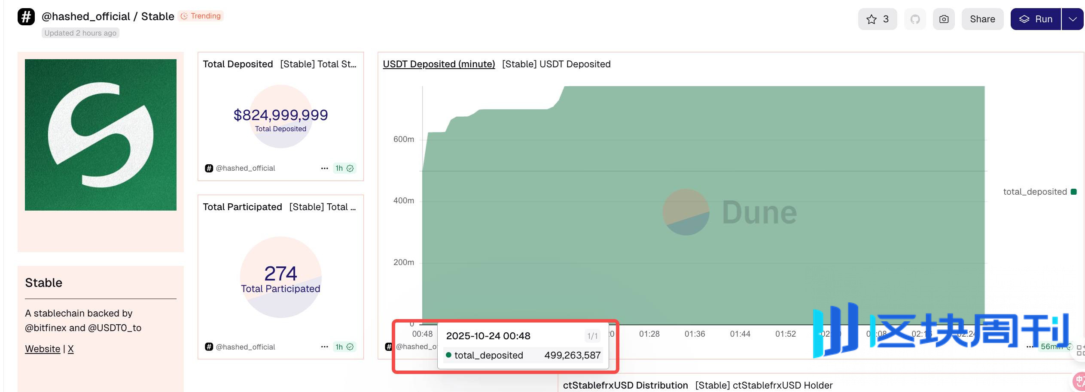
Task: Click the Run button
Action: pos(1036,19)
